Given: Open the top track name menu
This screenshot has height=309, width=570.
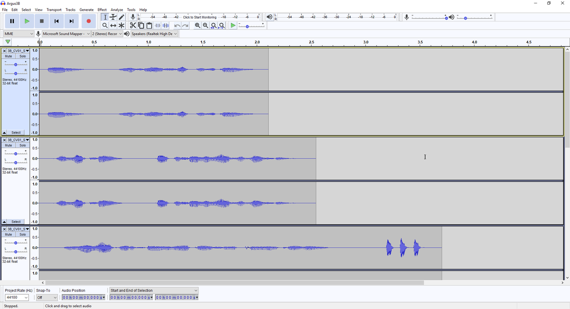Looking at the screenshot, I should coord(18,51).
